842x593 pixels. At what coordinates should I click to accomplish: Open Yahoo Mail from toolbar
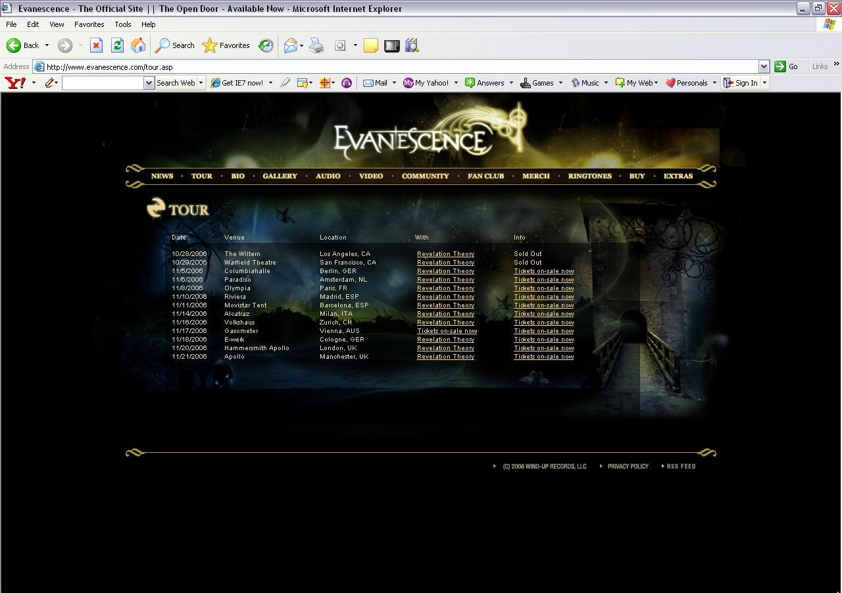[x=375, y=83]
